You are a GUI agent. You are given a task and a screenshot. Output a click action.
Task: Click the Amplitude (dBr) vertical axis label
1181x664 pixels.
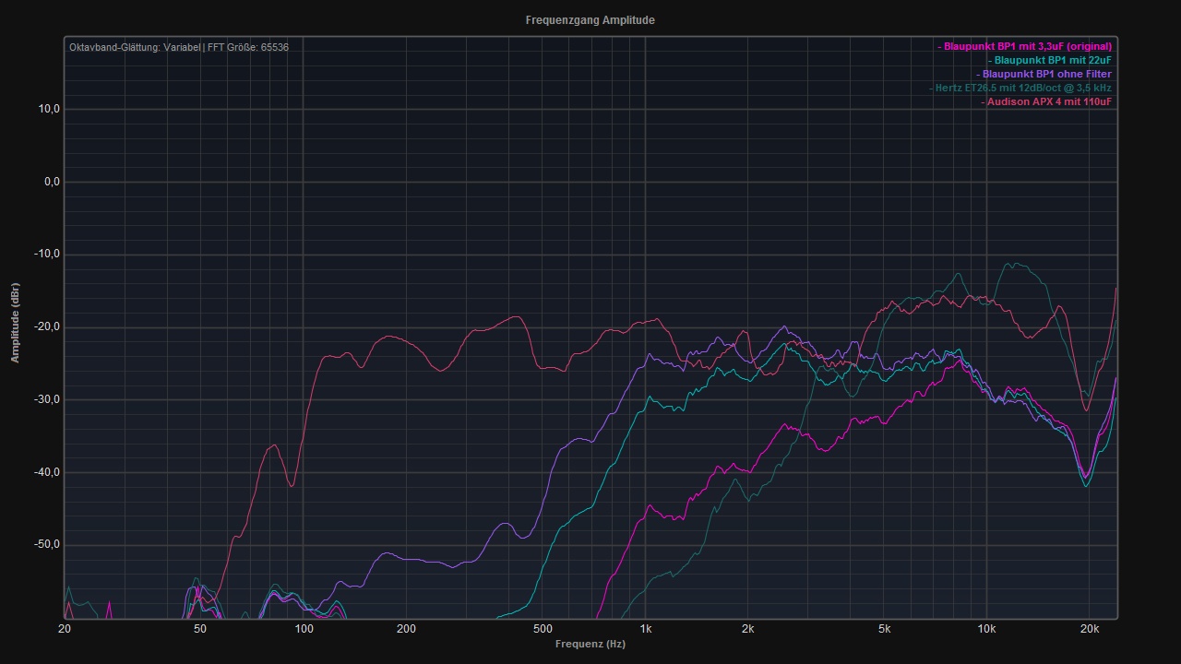tap(15, 322)
